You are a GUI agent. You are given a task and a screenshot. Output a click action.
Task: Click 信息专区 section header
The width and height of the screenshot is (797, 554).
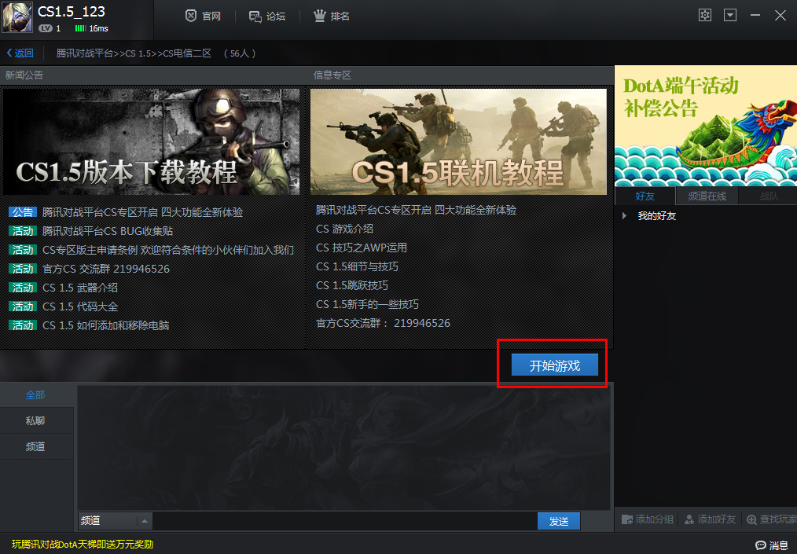point(332,75)
